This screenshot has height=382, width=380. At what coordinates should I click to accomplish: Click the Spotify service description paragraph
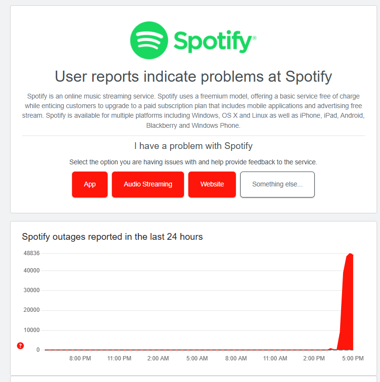tap(193, 111)
